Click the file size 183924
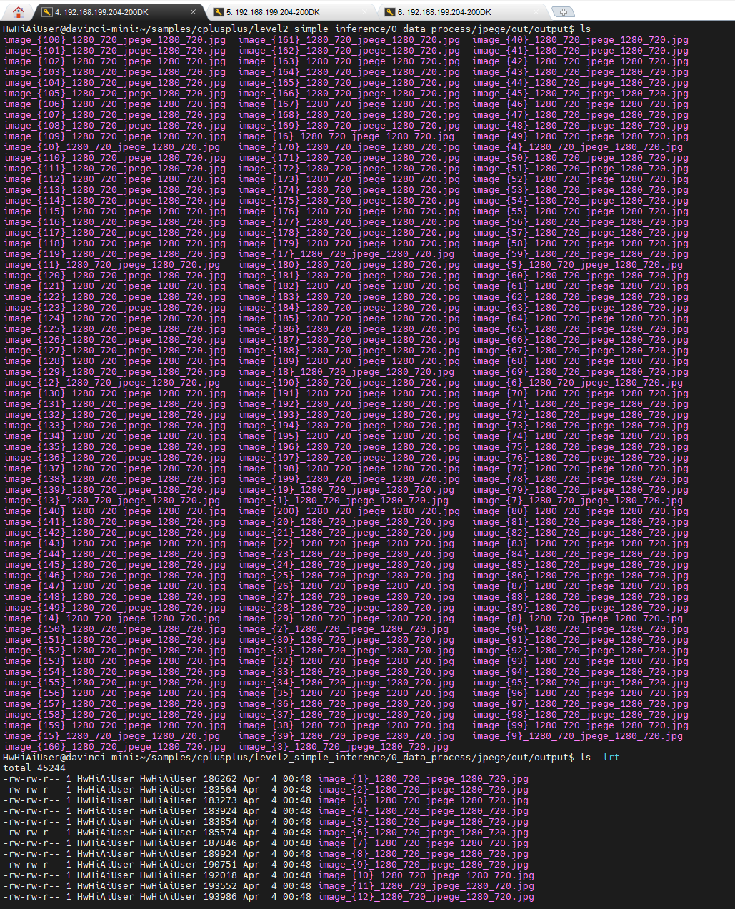The image size is (735, 909). coord(220,811)
